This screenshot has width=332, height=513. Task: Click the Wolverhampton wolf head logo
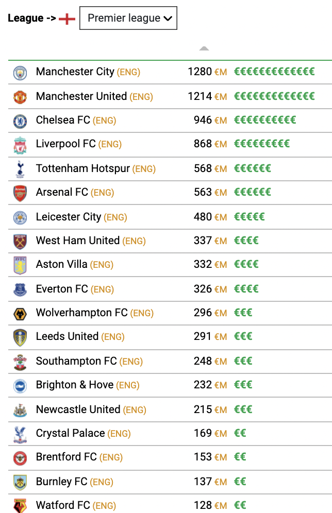click(20, 314)
